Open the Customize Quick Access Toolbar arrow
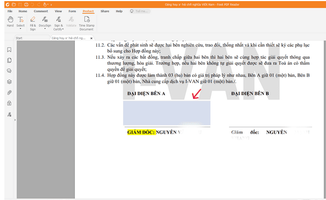Viewport: 326px width, 200px height. (51, 4)
